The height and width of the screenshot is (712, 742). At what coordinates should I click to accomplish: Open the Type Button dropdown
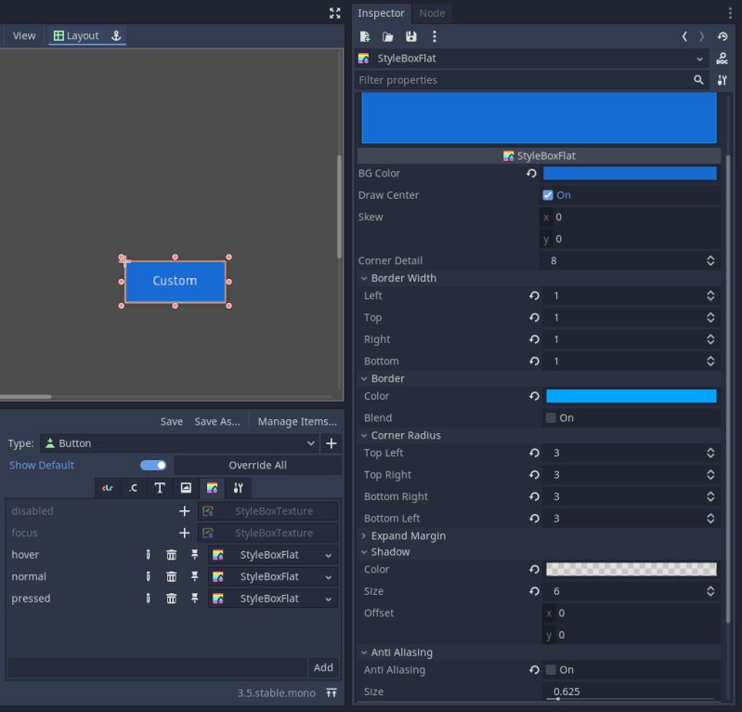[x=179, y=443]
